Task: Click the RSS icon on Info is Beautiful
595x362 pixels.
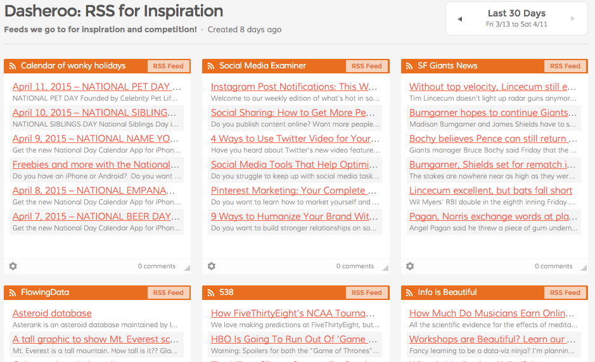Action: (x=409, y=292)
